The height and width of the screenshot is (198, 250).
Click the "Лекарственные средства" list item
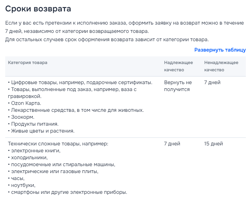(77, 110)
